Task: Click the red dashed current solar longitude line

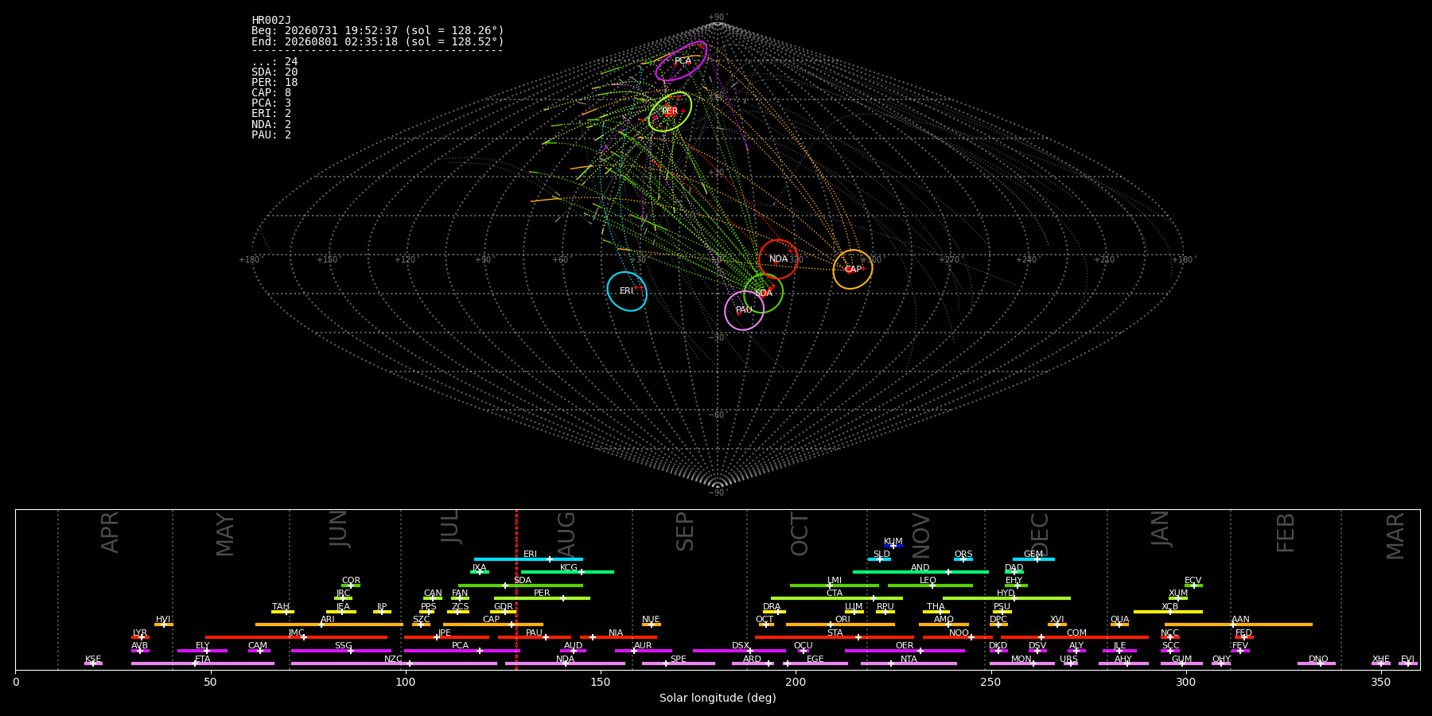Action: (x=516, y=590)
